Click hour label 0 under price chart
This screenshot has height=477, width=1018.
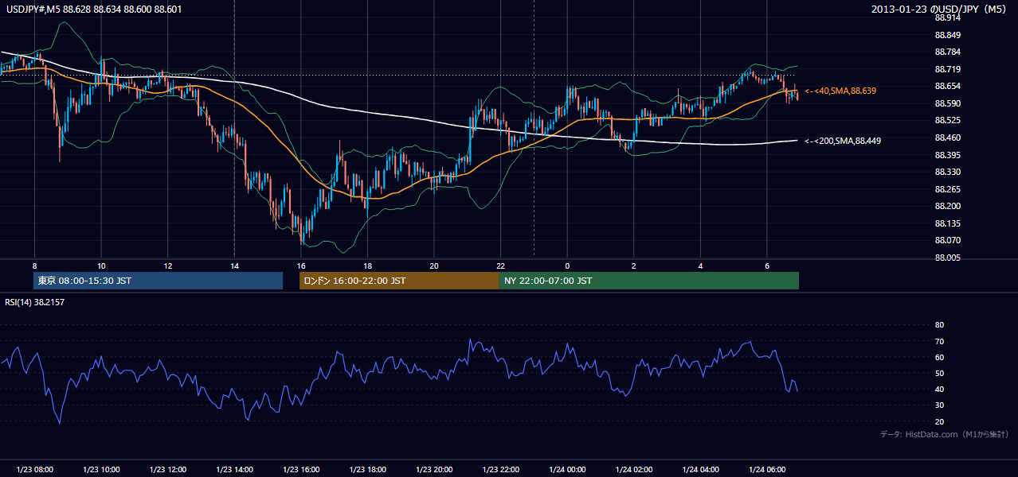click(567, 266)
